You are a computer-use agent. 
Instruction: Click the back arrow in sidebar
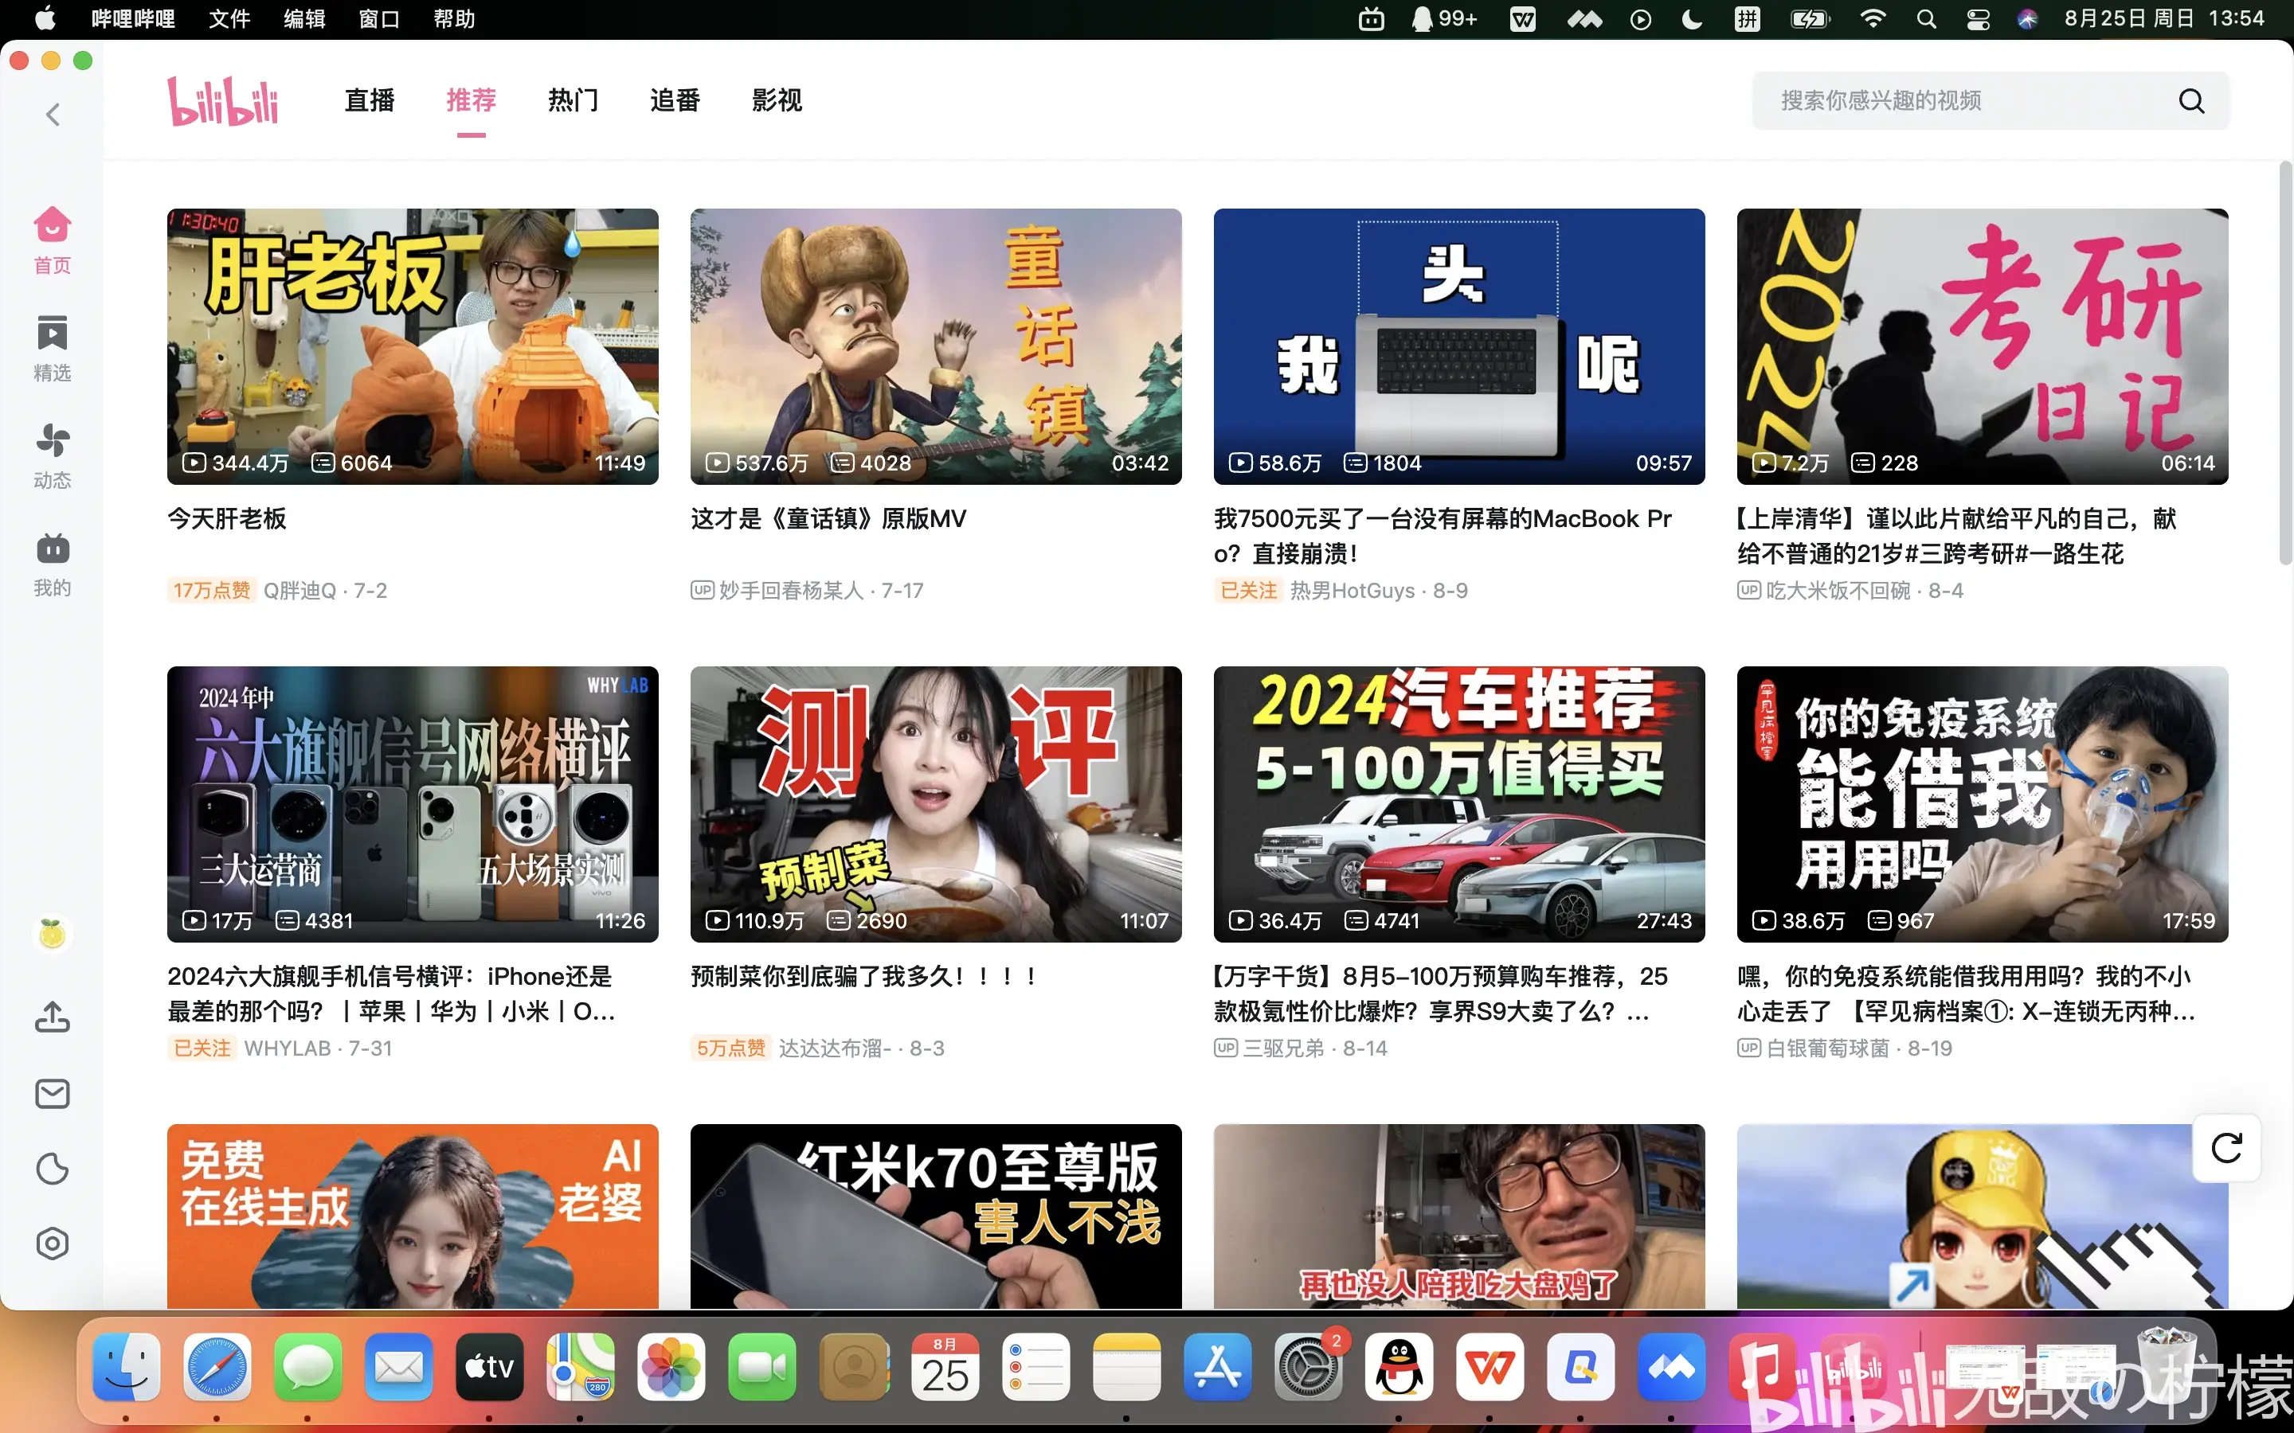pyautogui.click(x=53, y=115)
